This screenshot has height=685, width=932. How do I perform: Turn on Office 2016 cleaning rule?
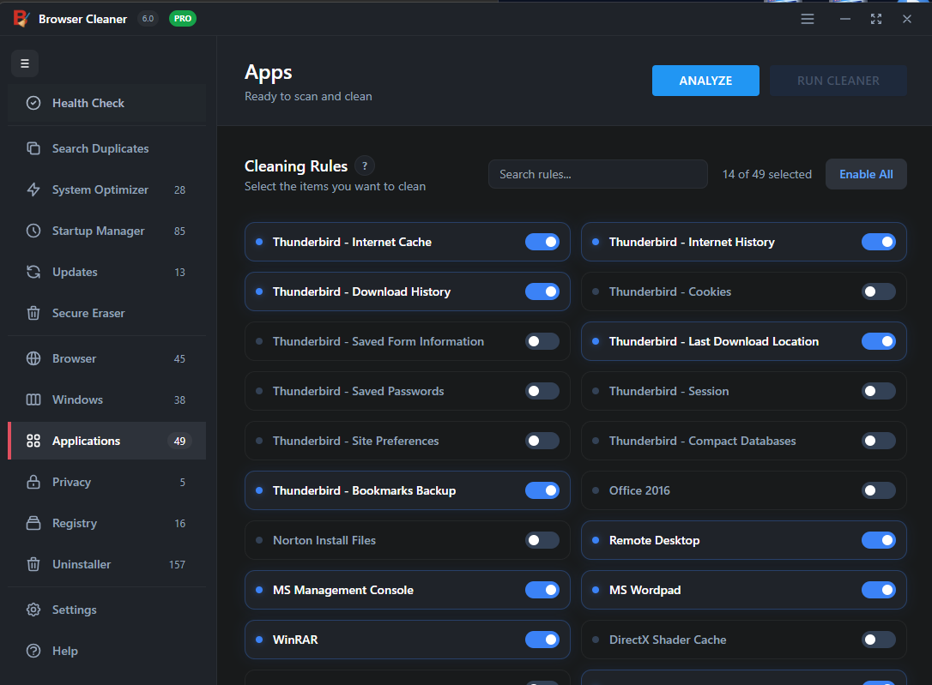[x=878, y=490]
